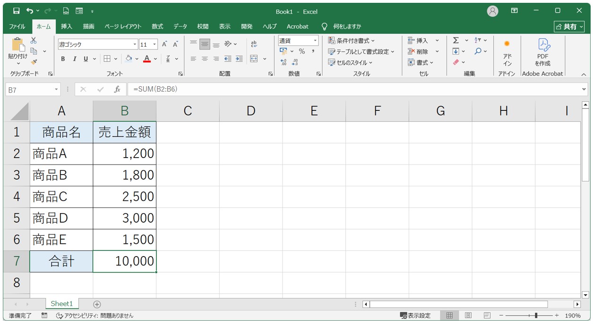Open 条件付き書式 conditional formatting
The height and width of the screenshot is (324, 593).
[352, 41]
